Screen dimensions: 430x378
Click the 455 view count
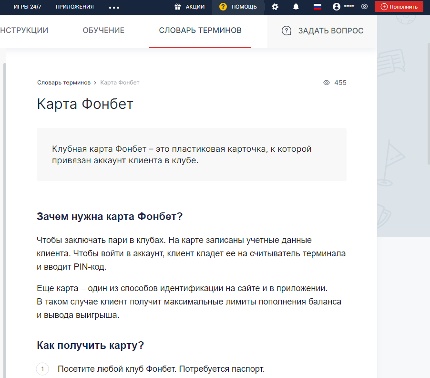click(x=340, y=83)
